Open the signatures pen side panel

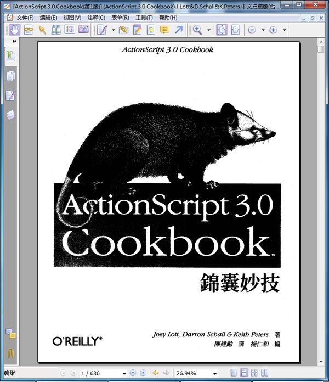point(11,95)
